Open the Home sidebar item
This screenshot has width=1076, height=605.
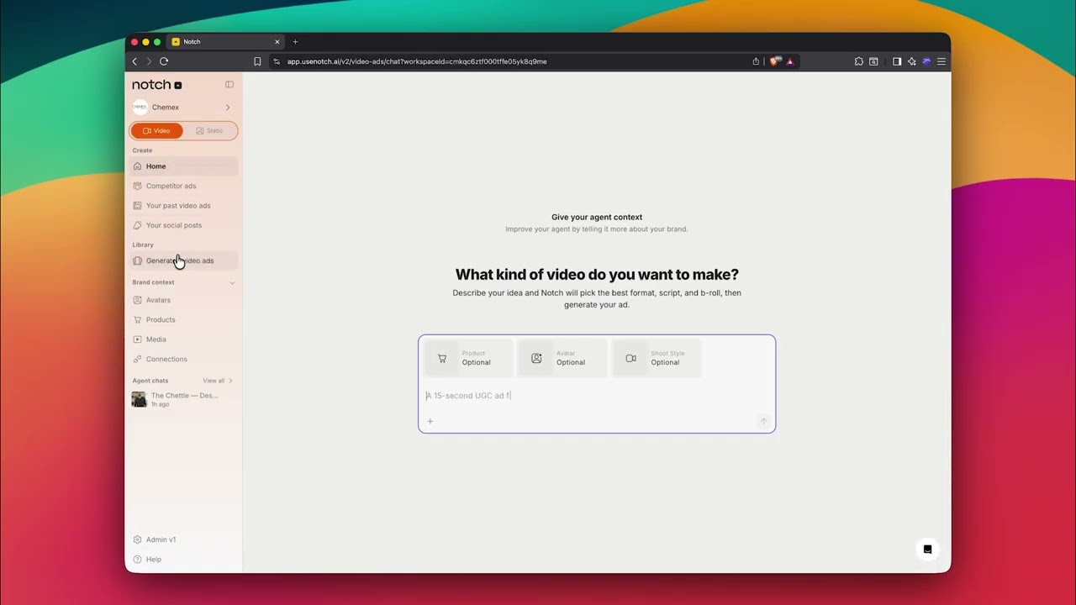[184, 166]
